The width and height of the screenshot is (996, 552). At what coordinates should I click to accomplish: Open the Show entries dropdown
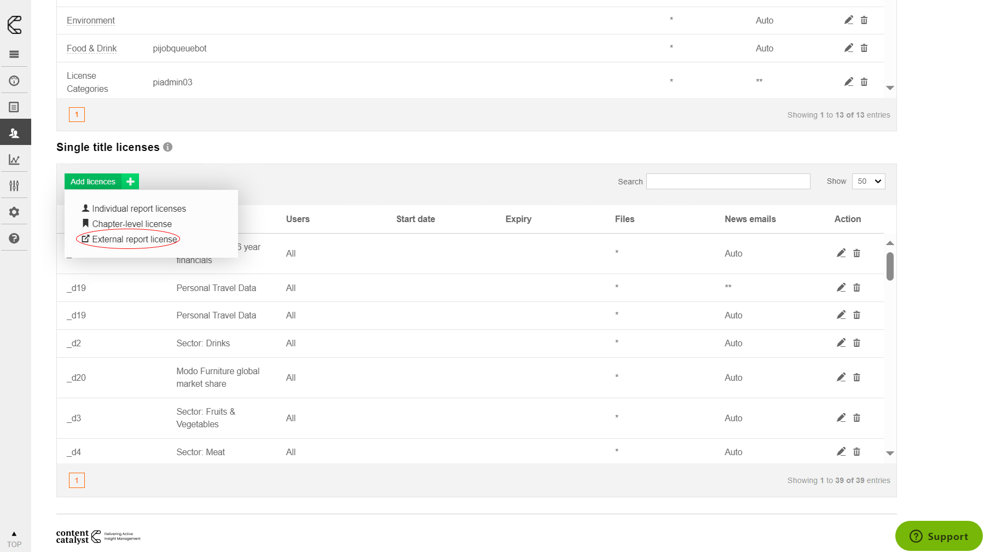[x=868, y=182]
